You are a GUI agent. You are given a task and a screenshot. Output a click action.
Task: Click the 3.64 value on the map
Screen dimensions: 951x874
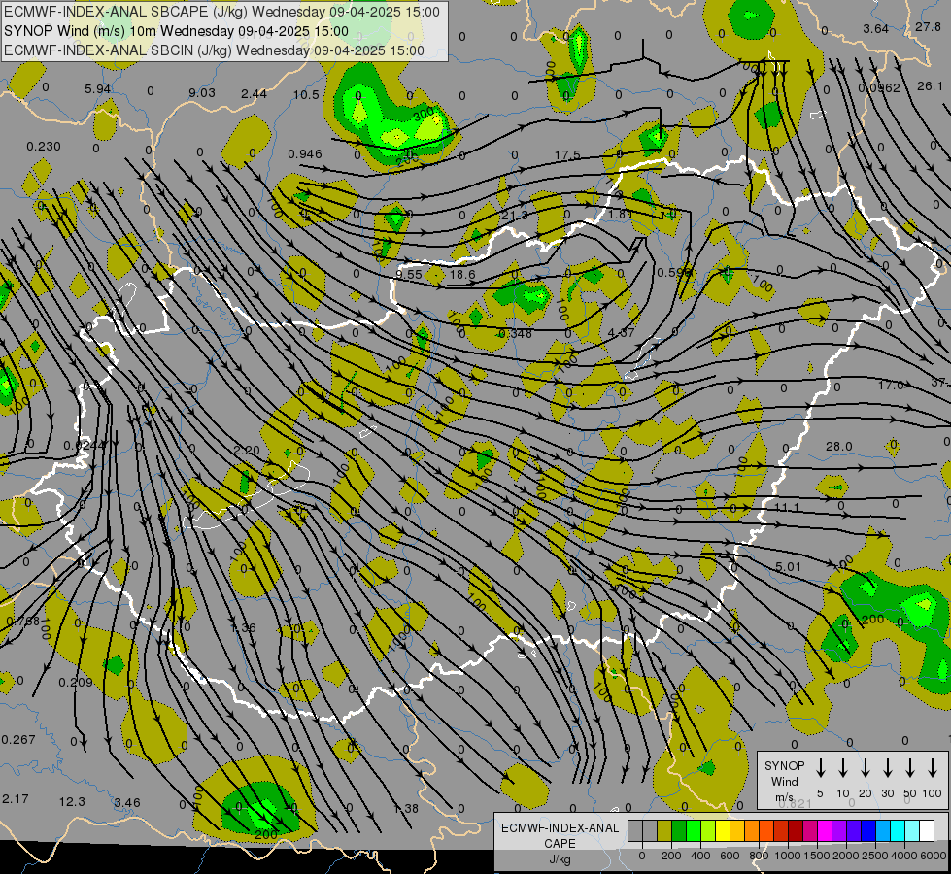[876, 28]
